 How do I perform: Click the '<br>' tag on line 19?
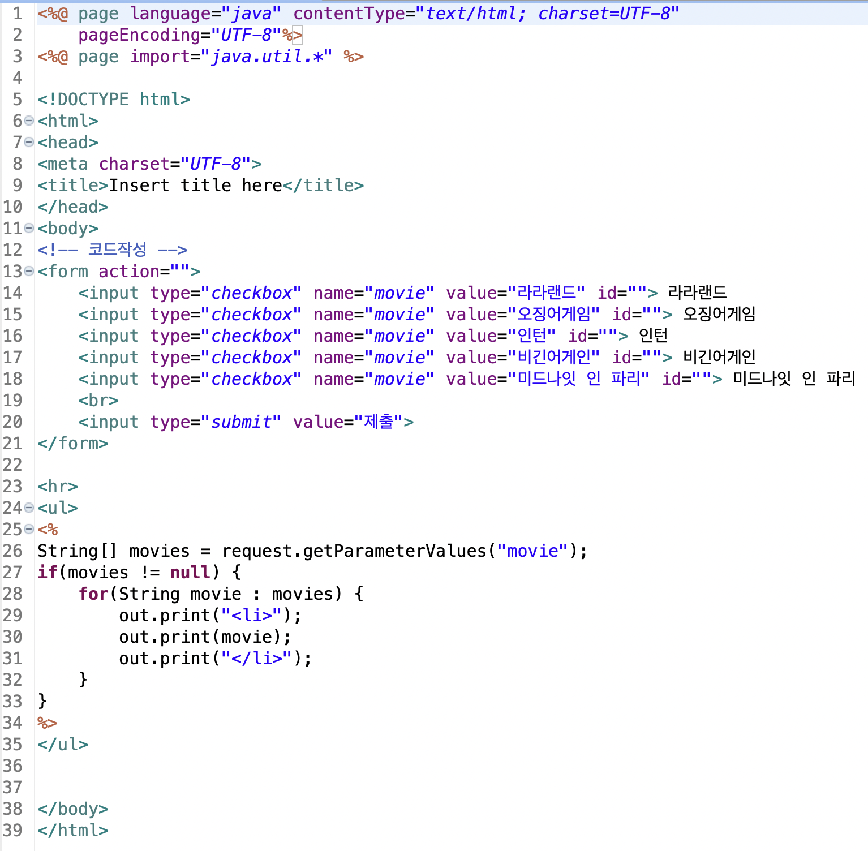pos(98,401)
